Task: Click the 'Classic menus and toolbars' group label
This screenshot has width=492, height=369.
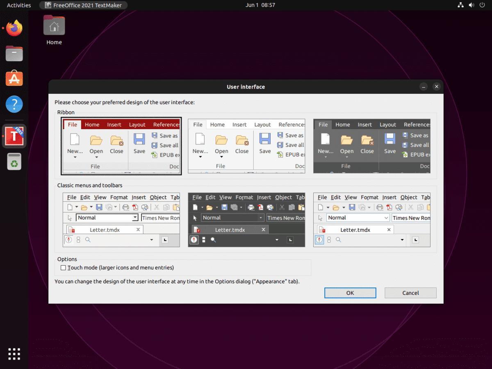Action: click(x=90, y=185)
